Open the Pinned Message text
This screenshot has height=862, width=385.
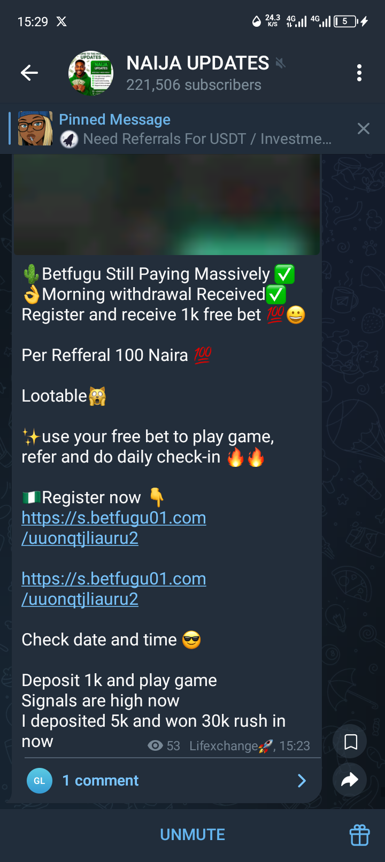point(114,119)
